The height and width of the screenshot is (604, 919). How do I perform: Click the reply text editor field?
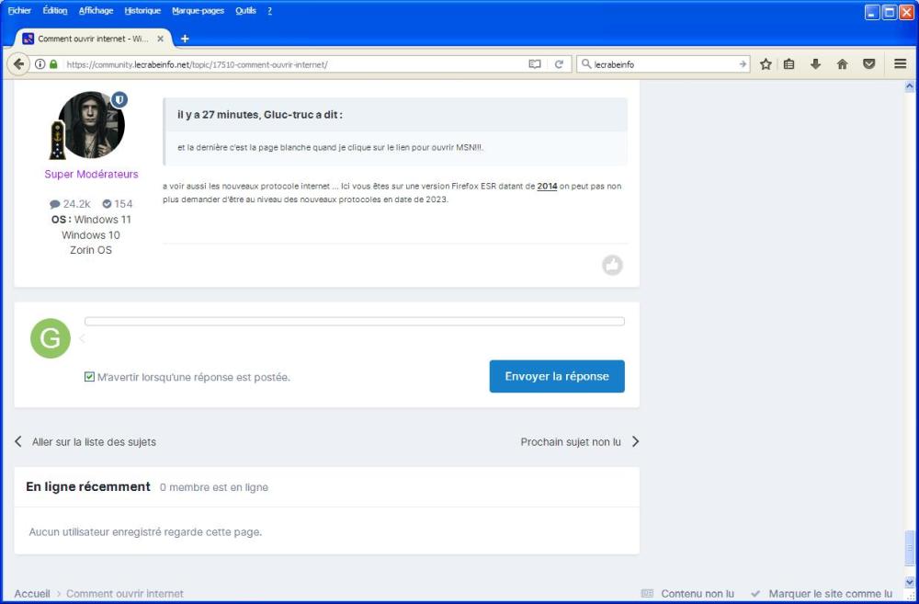point(354,322)
